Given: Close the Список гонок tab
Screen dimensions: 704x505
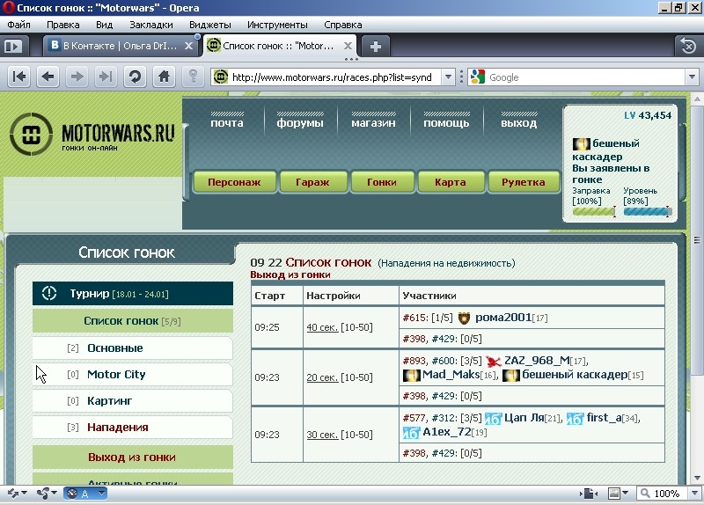Looking at the screenshot, I should click(x=348, y=46).
